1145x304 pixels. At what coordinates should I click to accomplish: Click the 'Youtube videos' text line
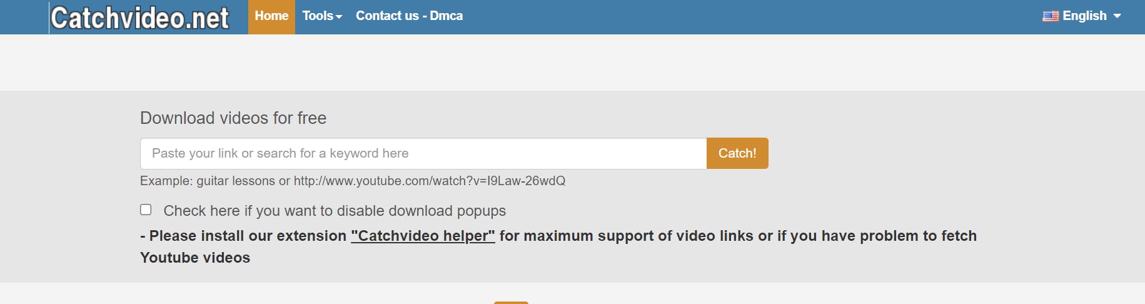pos(195,258)
